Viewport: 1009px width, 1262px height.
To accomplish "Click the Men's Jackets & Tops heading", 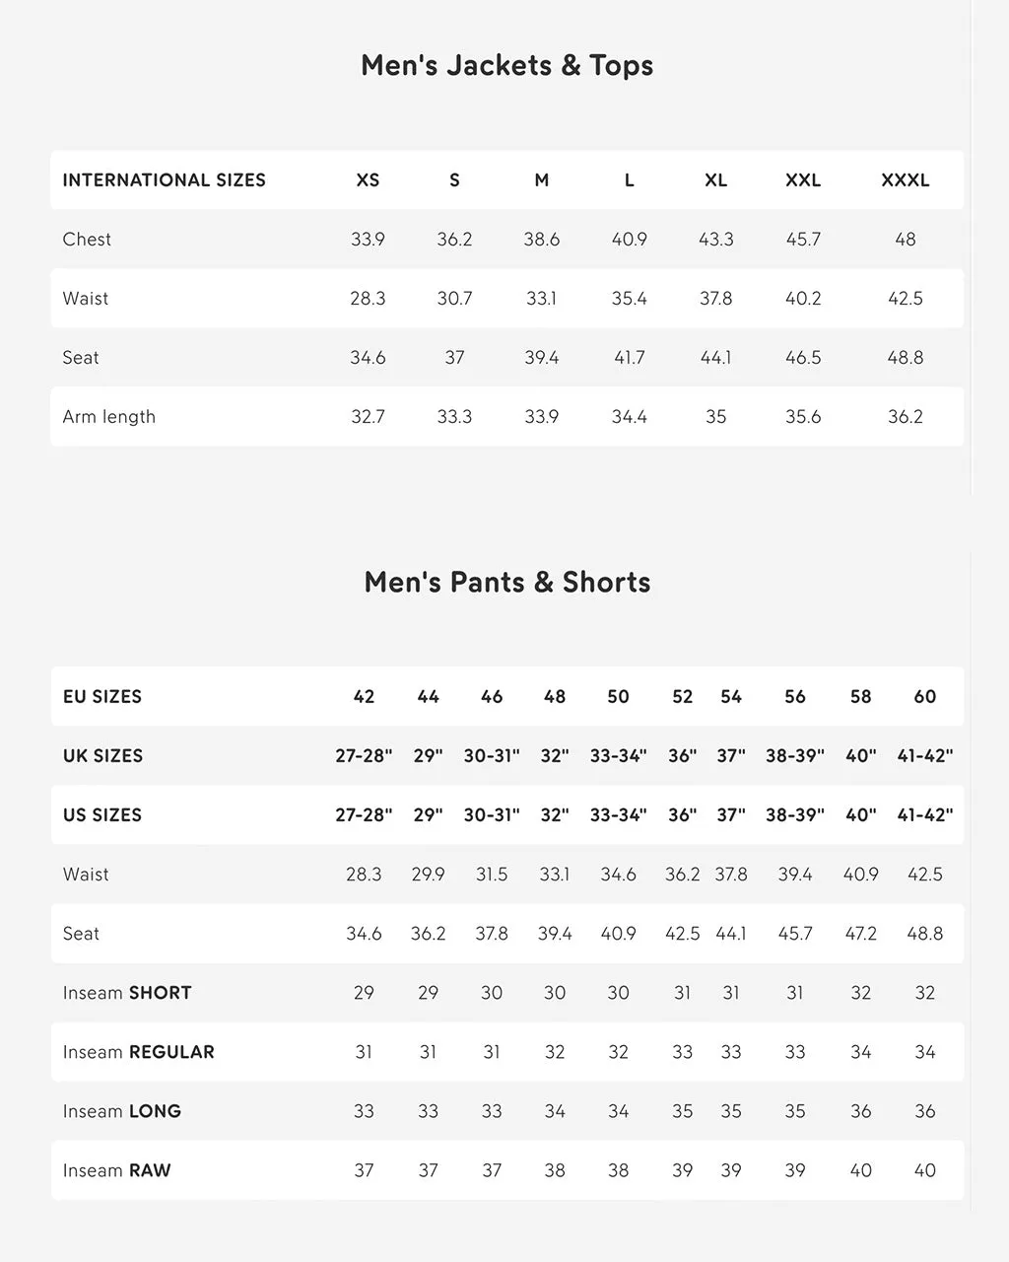I will (x=506, y=65).
